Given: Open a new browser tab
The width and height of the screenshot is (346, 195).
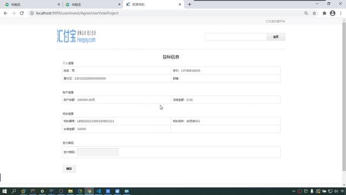Looking at the screenshot, I should pyautogui.click(x=190, y=4).
